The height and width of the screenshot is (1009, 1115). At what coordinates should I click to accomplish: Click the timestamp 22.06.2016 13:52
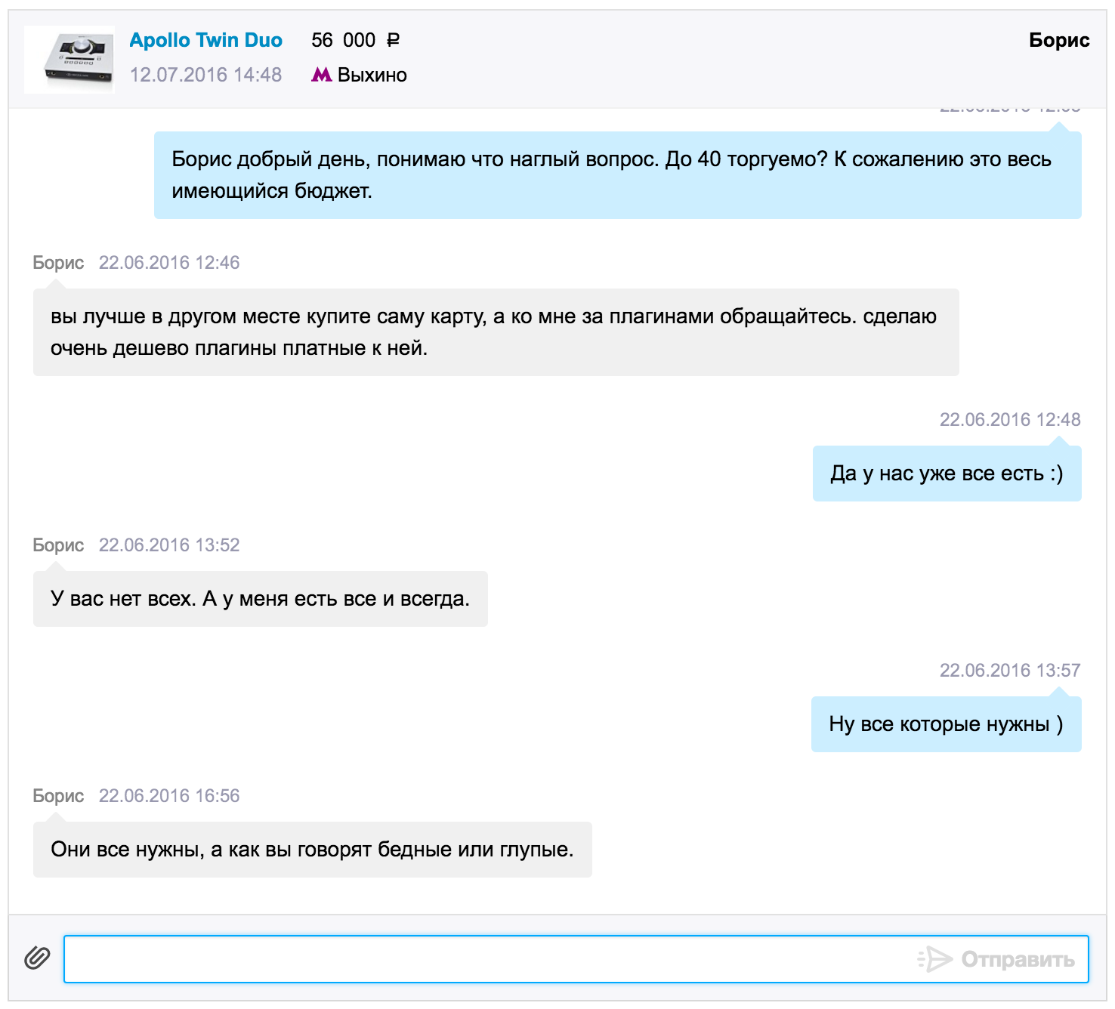point(169,545)
